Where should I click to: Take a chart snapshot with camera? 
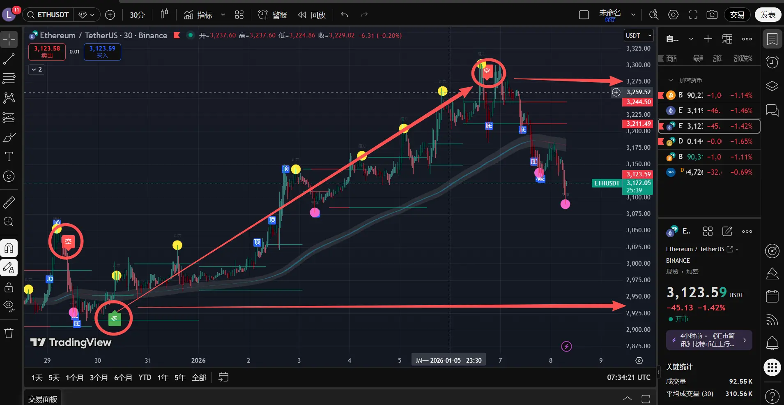(712, 15)
